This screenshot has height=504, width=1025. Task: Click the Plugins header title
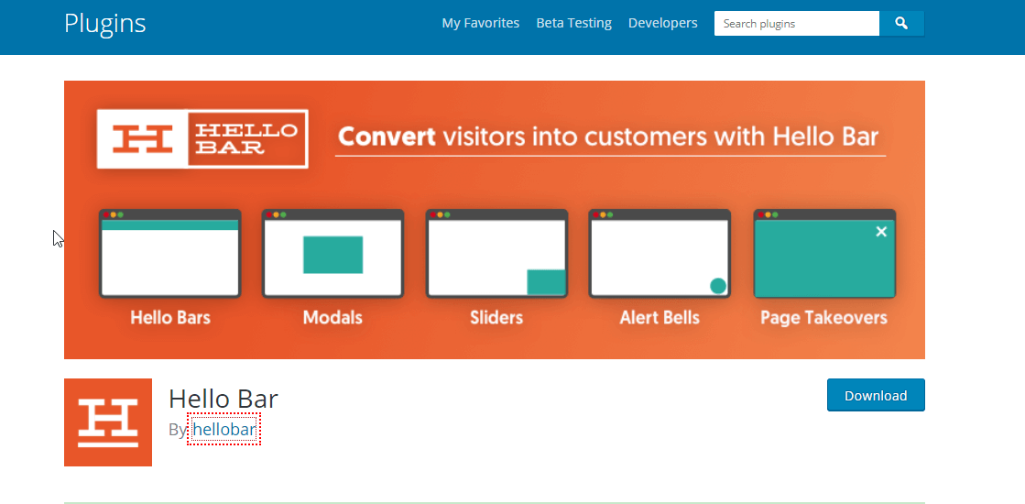click(104, 24)
